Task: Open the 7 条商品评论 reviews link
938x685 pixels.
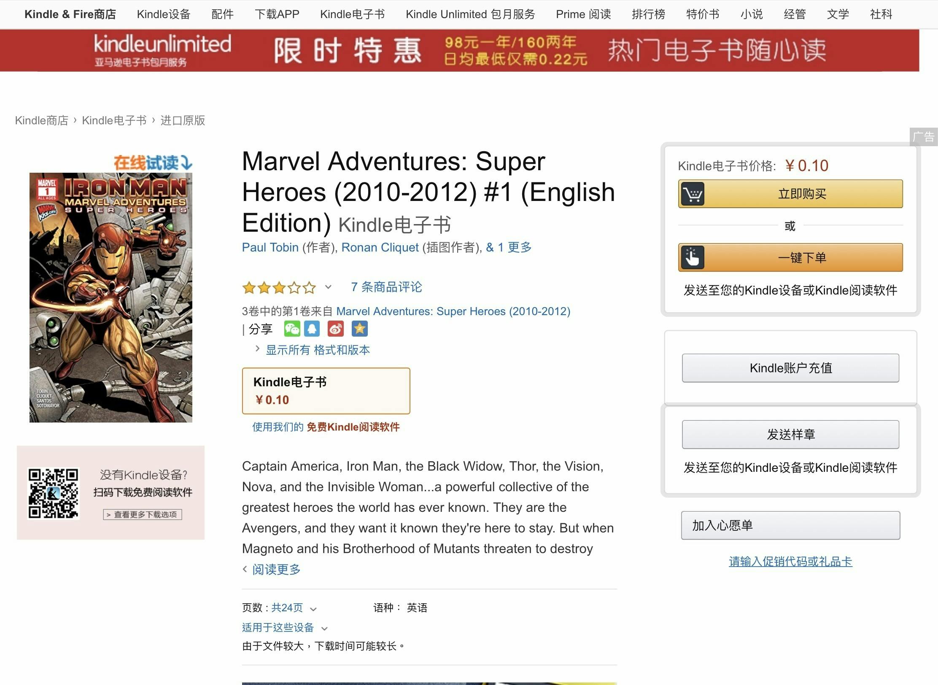Action: coord(386,287)
